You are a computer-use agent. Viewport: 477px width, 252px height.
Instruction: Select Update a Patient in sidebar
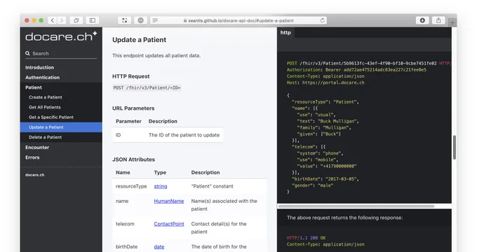point(61,127)
